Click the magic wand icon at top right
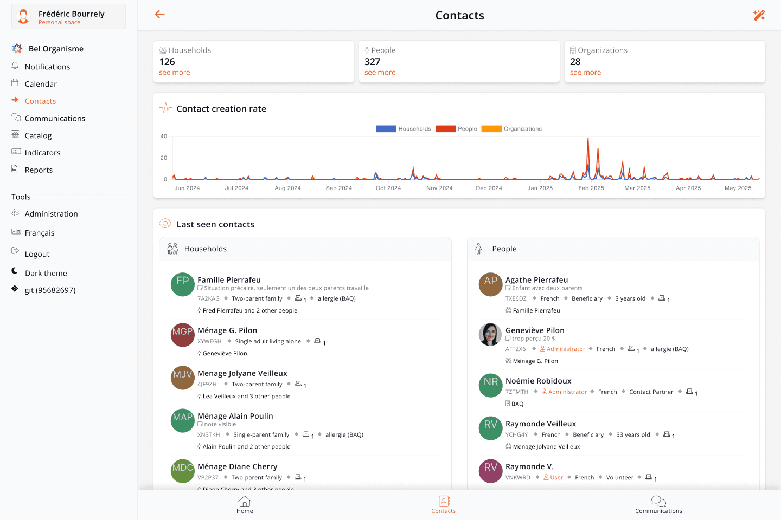781x520 pixels. pyautogui.click(x=759, y=15)
